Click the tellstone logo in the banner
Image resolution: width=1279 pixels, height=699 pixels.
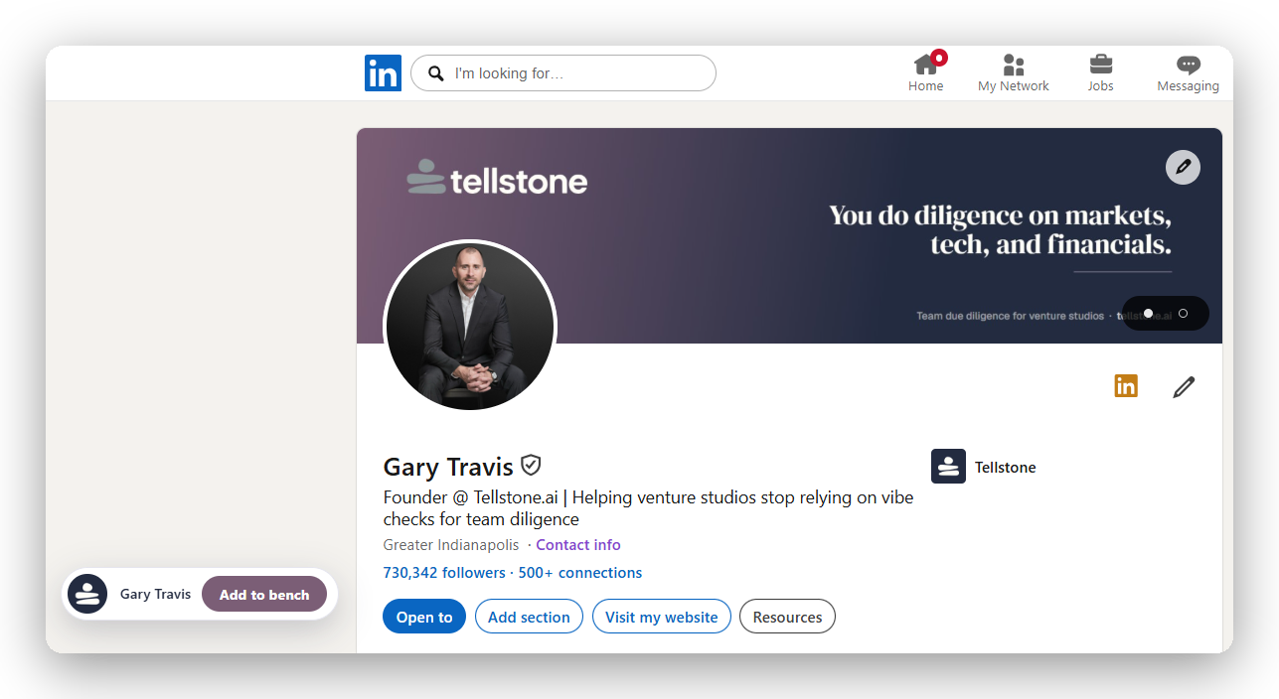[497, 179]
